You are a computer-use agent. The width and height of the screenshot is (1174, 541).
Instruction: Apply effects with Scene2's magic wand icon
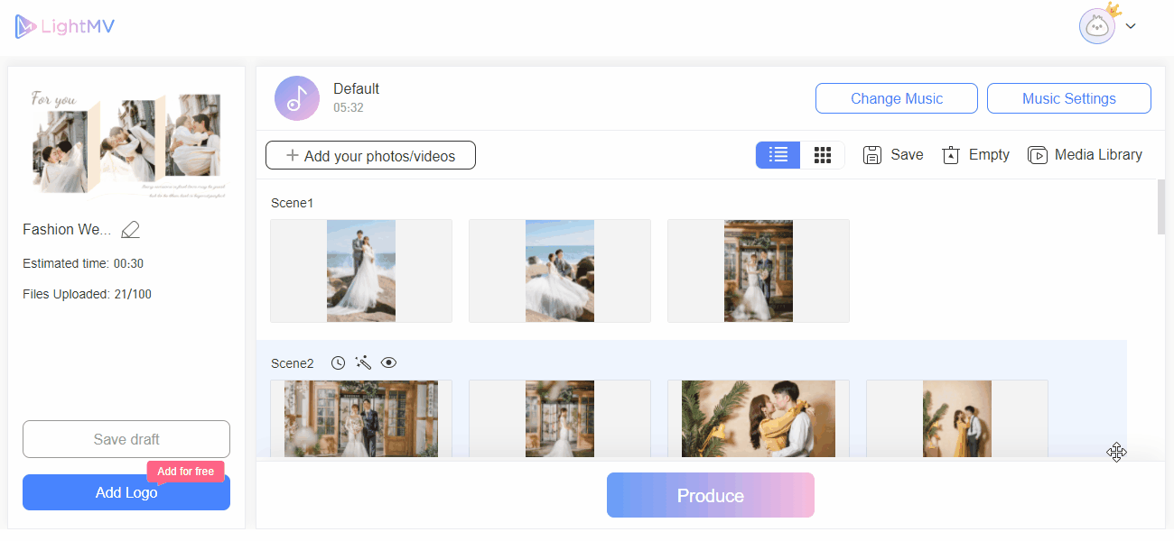click(x=363, y=362)
